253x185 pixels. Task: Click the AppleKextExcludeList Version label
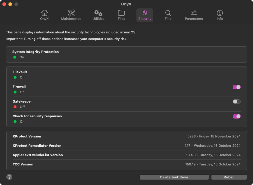coord(38,155)
